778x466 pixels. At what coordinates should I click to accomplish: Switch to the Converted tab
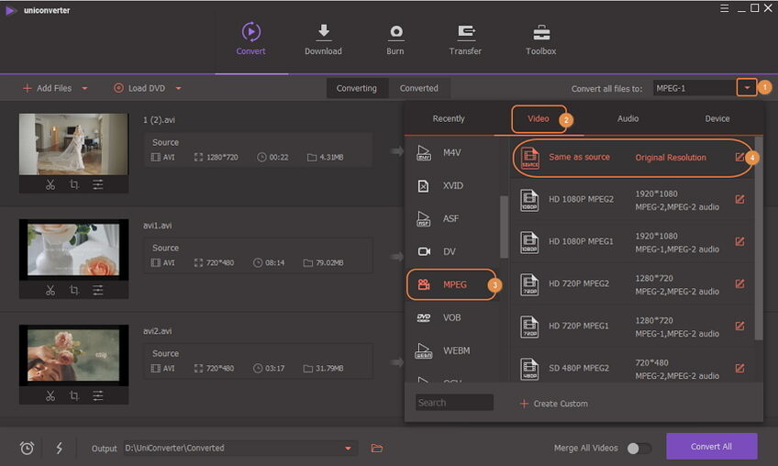418,88
